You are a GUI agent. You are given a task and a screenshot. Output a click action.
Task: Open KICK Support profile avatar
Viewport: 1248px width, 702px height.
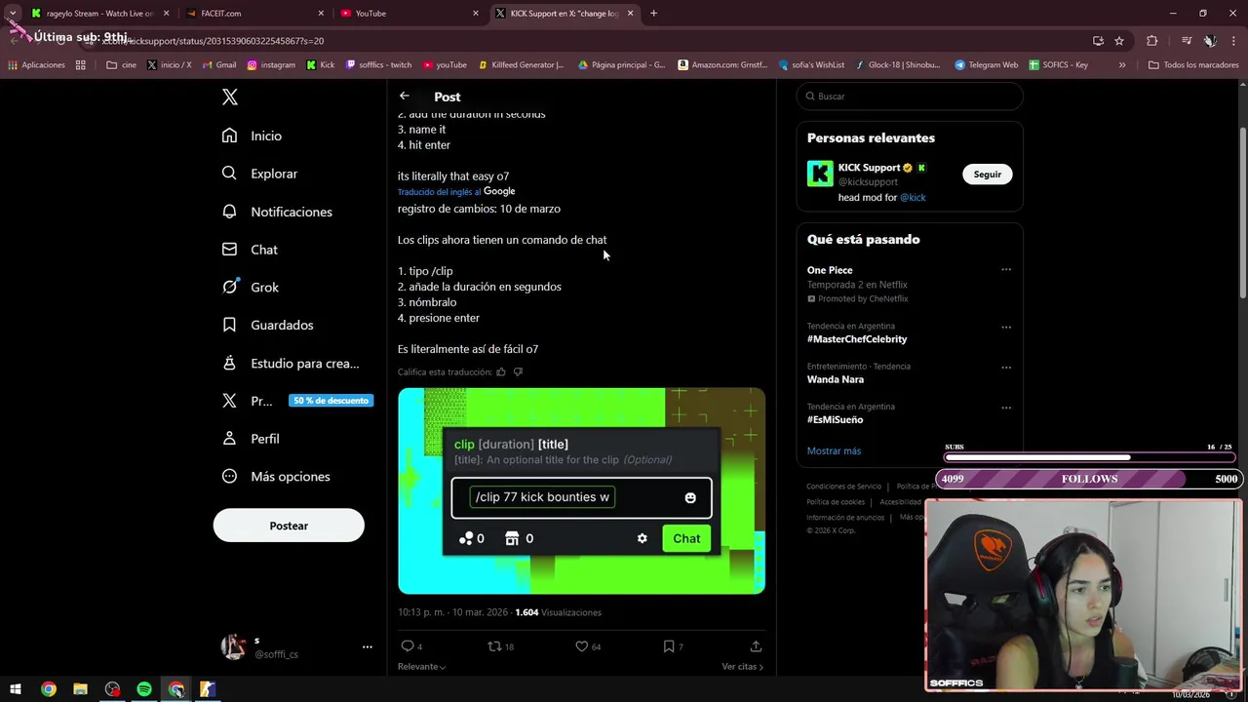coord(820,174)
